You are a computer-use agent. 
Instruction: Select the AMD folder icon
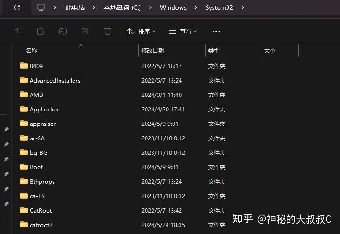point(24,94)
